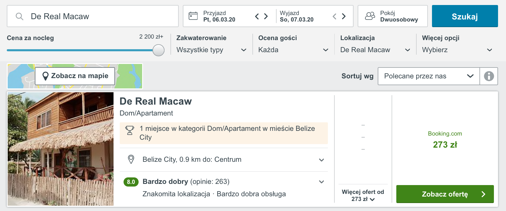Click the De Real Macaw search field

93,16
